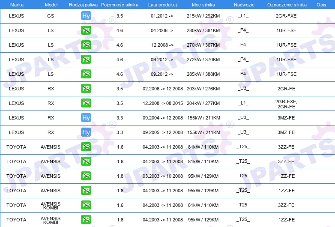Image resolution: width=335 pixels, height=227 pixels.
Task: Click petrol icon in LS 280kW row
Action: click(86, 30)
